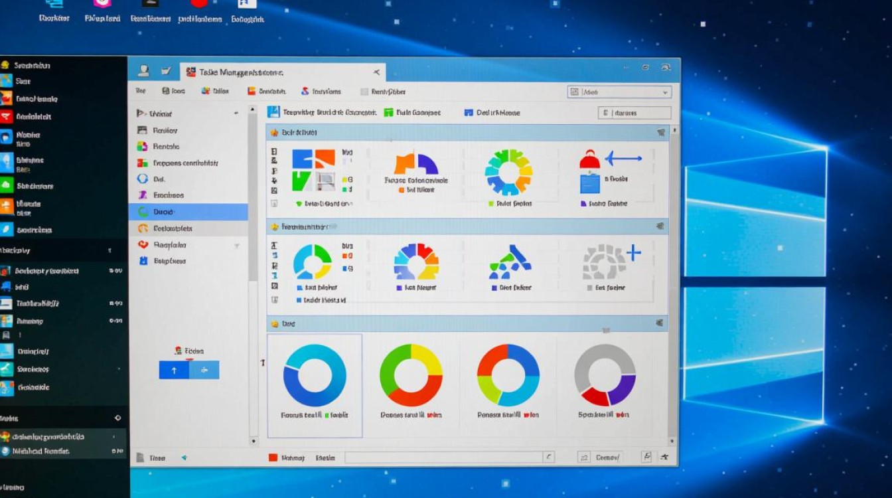Select the multicolor gear ring icon in the first row
892x498 pixels.
(508, 172)
